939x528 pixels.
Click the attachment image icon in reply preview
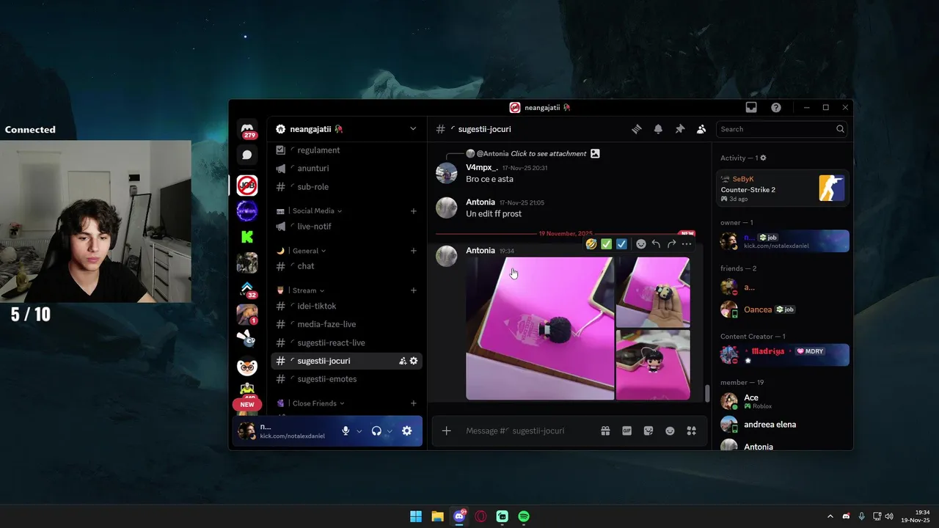tap(595, 154)
